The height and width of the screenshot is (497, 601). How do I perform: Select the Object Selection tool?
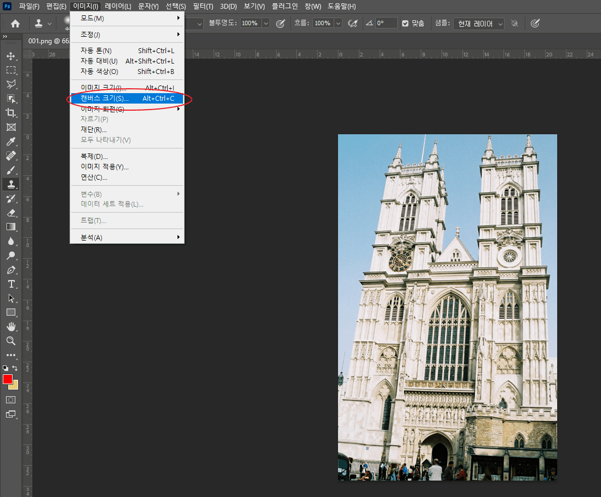(x=11, y=99)
